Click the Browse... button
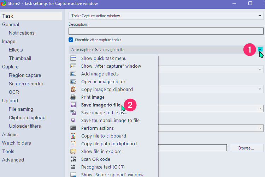 pyautogui.click(x=246, y=148)
